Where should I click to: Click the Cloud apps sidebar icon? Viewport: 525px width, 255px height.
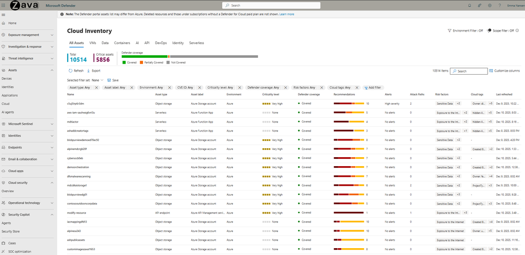3,171
